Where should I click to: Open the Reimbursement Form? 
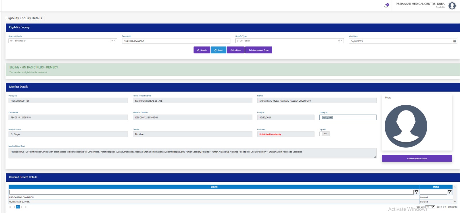[x=258, y=50]
